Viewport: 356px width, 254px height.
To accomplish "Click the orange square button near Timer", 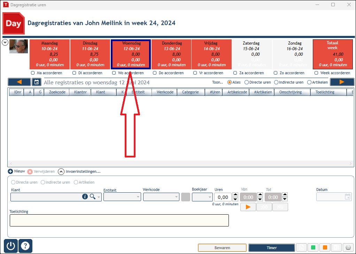I will 325,247.
